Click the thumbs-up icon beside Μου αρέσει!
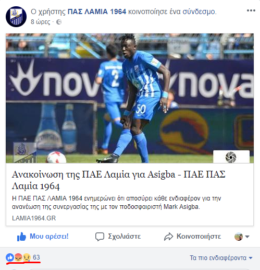The height and width of the screenshot is (270, 260). [21, 237]
